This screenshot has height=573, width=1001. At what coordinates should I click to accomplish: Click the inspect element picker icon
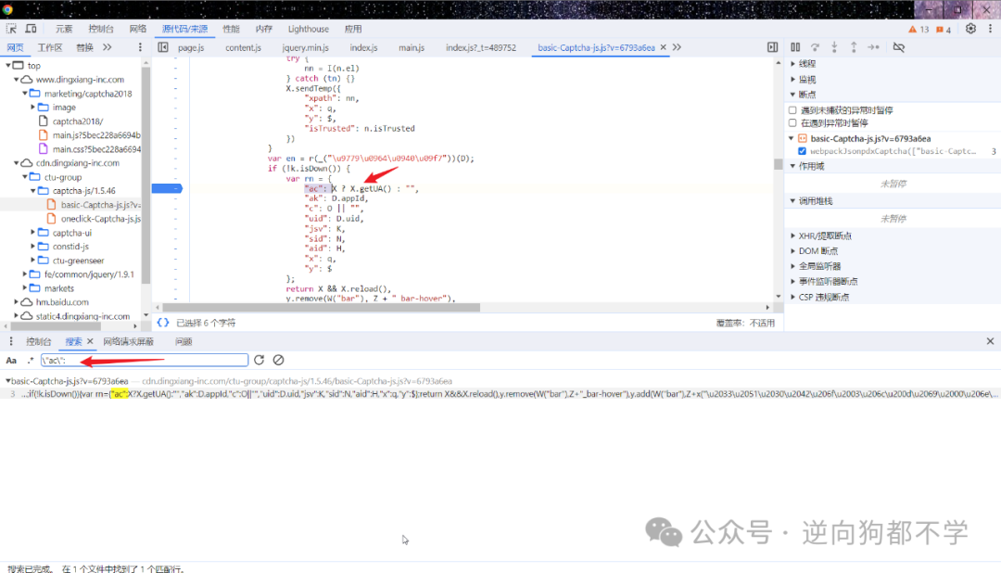11,29
